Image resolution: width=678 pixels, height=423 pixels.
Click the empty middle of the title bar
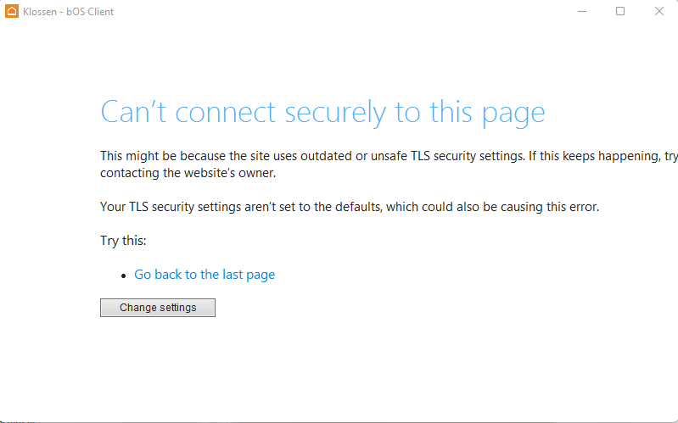coord(339,12)
